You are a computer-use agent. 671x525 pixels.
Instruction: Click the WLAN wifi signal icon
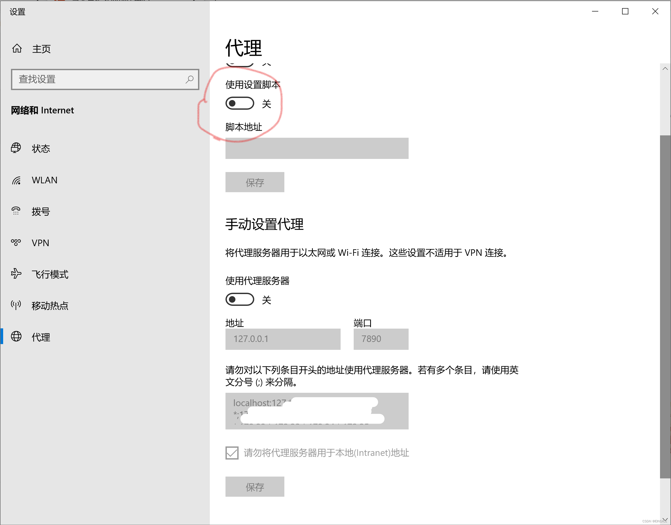[16, 180]
